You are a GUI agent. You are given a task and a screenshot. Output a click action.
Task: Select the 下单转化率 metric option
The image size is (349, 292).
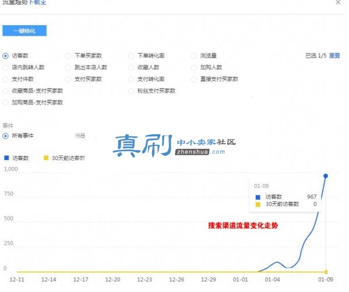[131, 55]
